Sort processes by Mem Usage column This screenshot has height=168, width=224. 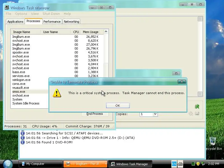click(x=90, y=32)
